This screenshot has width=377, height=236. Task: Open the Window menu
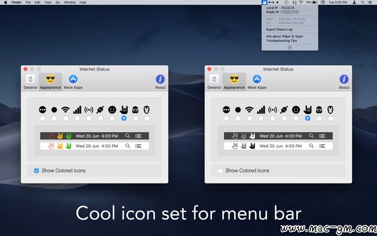click(x=70, y=2)
